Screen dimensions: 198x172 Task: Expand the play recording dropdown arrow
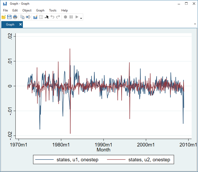(x=81, y=18)
